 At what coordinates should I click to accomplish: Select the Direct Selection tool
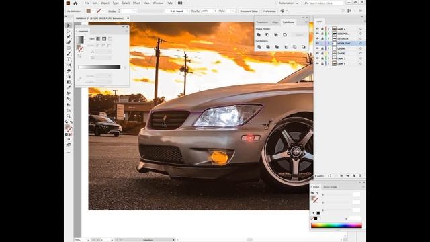(69, 32)
